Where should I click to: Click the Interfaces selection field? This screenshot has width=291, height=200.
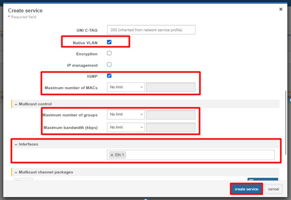tap(199, 155)
